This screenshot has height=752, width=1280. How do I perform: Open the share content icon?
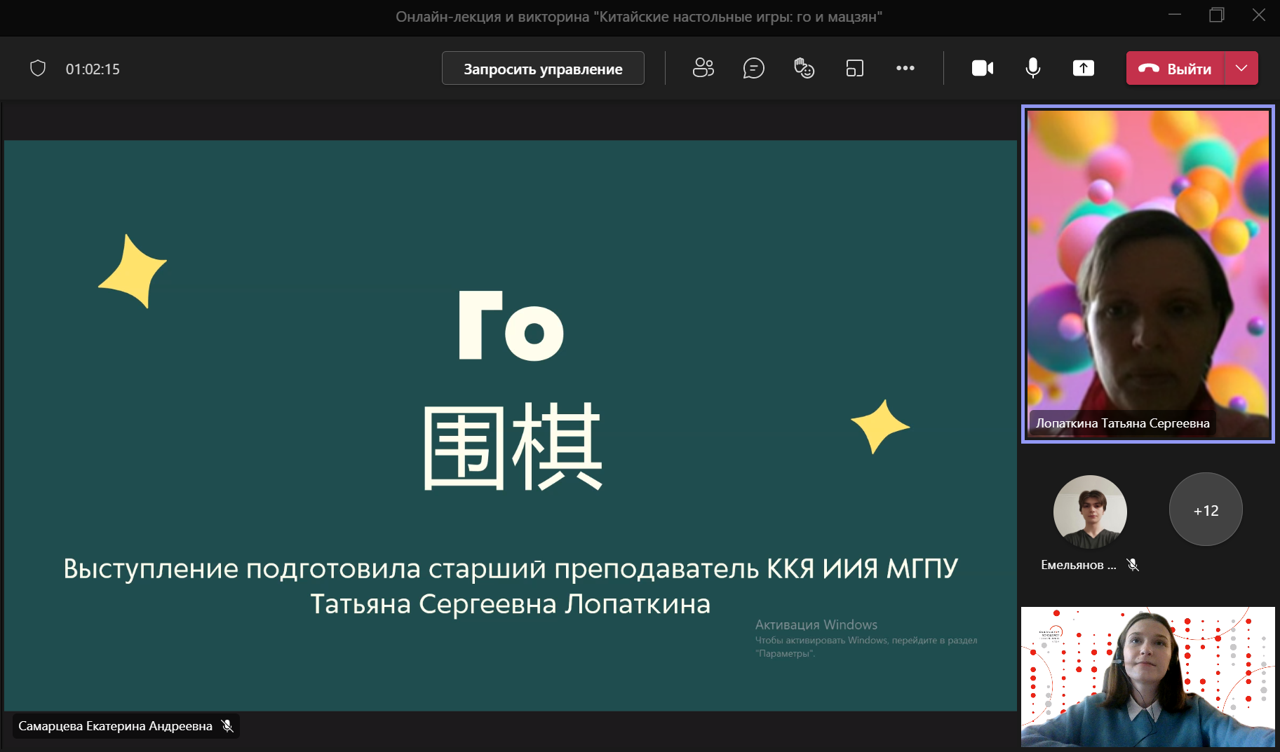(1083, 68)
